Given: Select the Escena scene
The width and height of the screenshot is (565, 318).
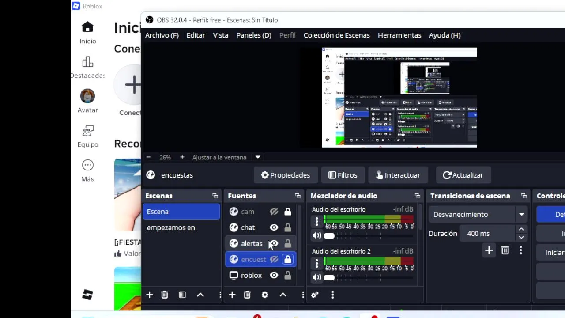Looking at the screenshot, I should pyautogui.click(x=181, y=212).
